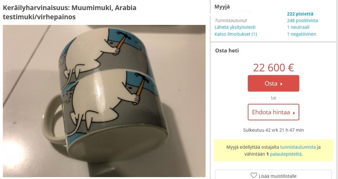The width and height of the screenshot is (338, 179).
Task: Select Lähetä yksityisviesti to message seller
Action: click(x=235, y=27)
